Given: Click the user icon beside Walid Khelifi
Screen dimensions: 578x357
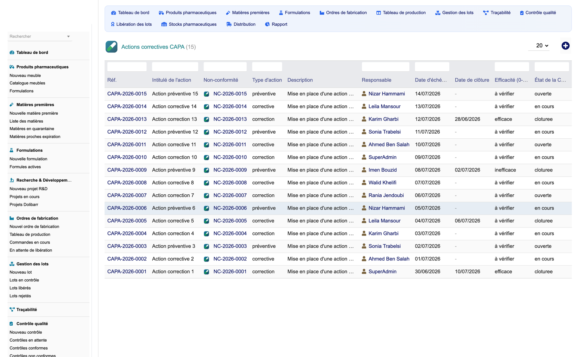Looking at the screenshot, I should (364, 182).
